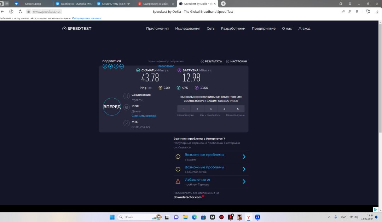Click the вход login link

[x=305, y=29]
